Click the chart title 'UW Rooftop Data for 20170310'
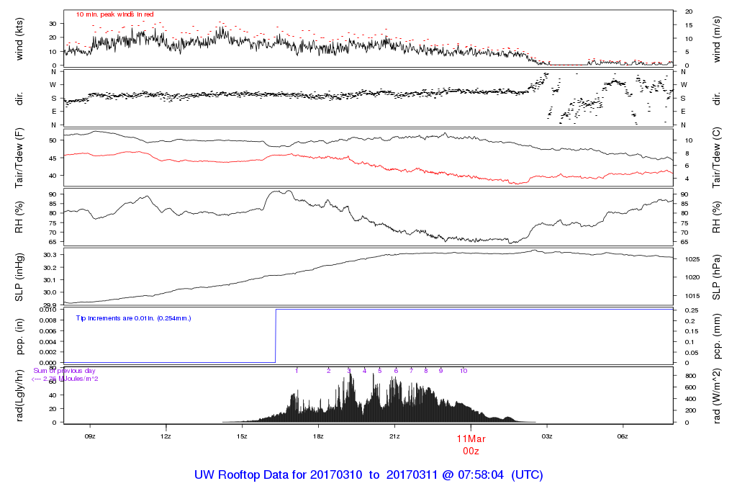This screenshot has width=737, height=504. (279, 475)
